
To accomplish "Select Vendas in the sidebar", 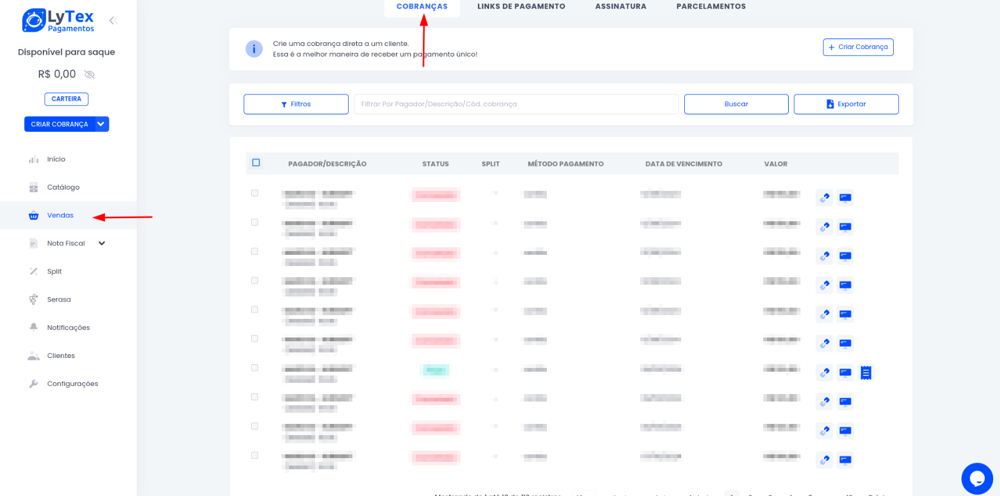I will (68, 215).
